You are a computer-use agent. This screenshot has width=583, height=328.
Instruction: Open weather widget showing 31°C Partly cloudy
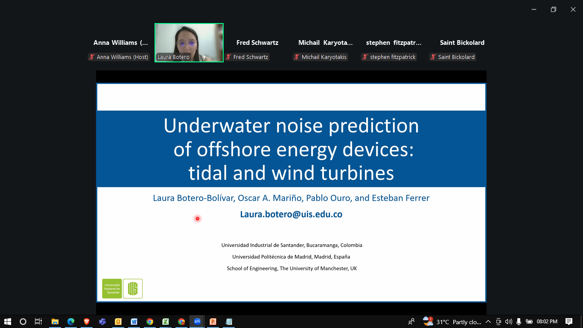click(x=452, y=322)
